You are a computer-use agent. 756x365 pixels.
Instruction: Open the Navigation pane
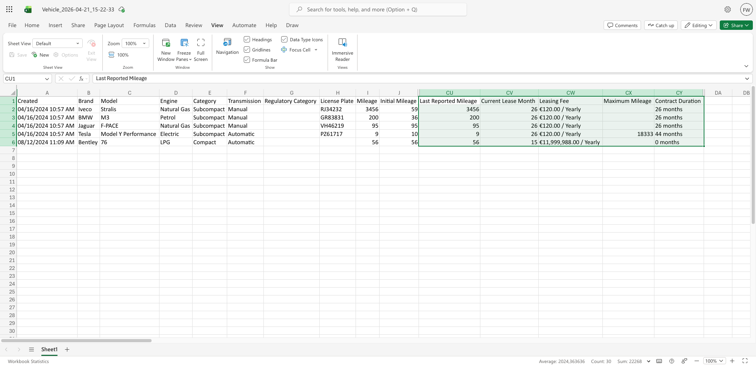click(x=228, y=46)
